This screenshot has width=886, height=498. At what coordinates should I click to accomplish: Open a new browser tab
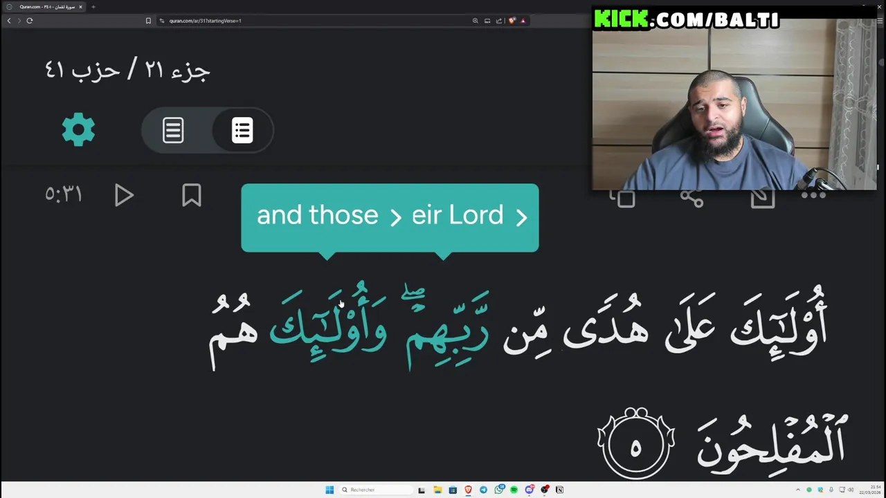(93, 7)
